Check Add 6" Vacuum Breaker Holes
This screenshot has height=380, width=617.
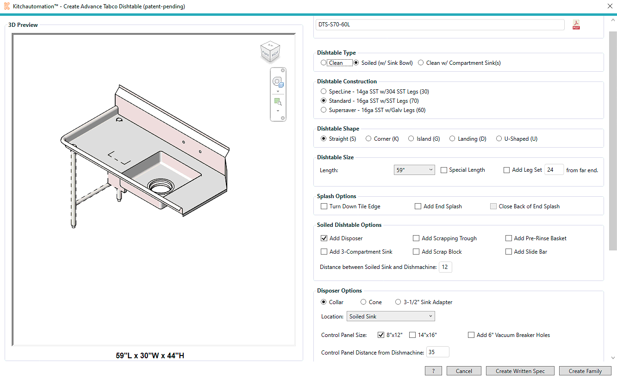point(472,335)
